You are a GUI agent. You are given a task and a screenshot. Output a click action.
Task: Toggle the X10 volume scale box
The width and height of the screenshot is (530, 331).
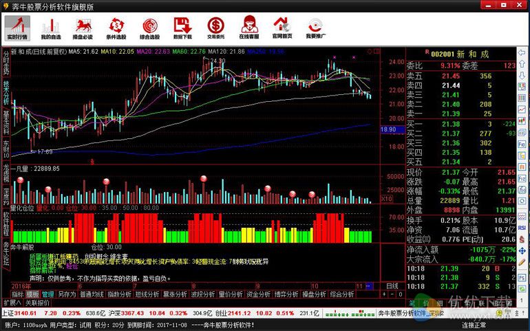(x=386, y=199)
